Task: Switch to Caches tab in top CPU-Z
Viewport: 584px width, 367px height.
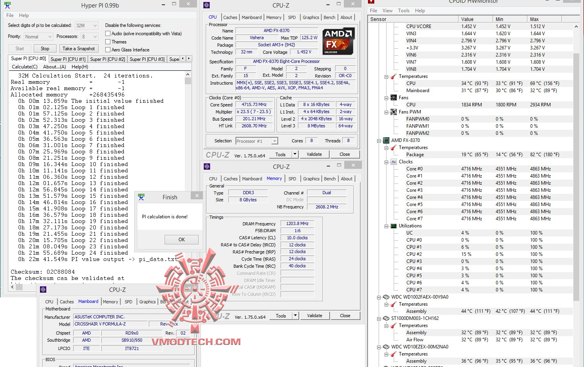Action: pyautogui.click(x=230, y=17)
